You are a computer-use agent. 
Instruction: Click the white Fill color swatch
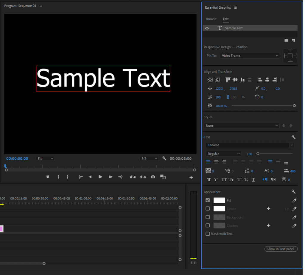pos(219,200)
